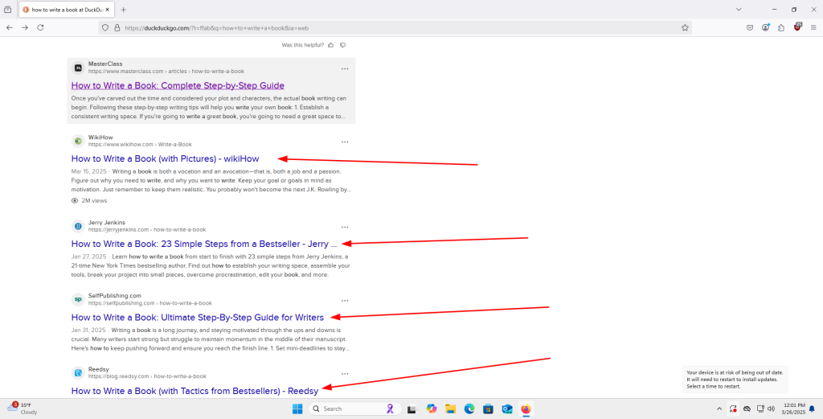The height and width of the screenshot is (419, 823).
Task: Click the '2M views' text under WikiHow
Action: (94, 200)
